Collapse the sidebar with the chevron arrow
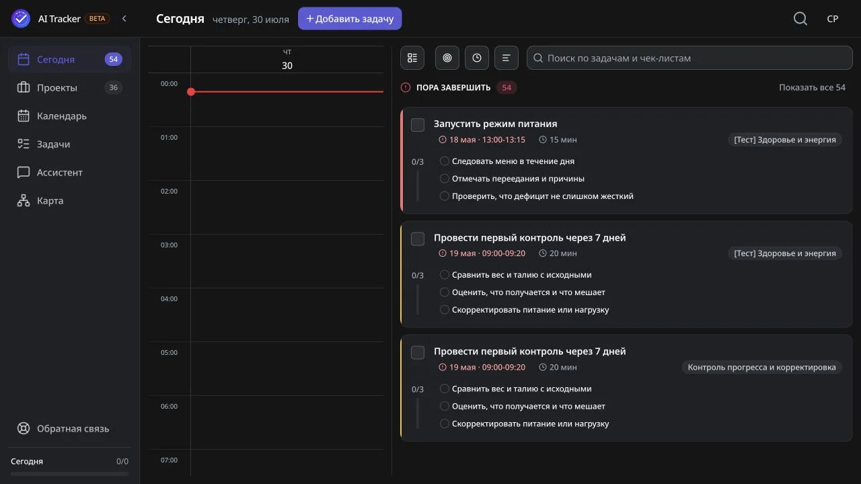861x484 pixels. point(124,19)
